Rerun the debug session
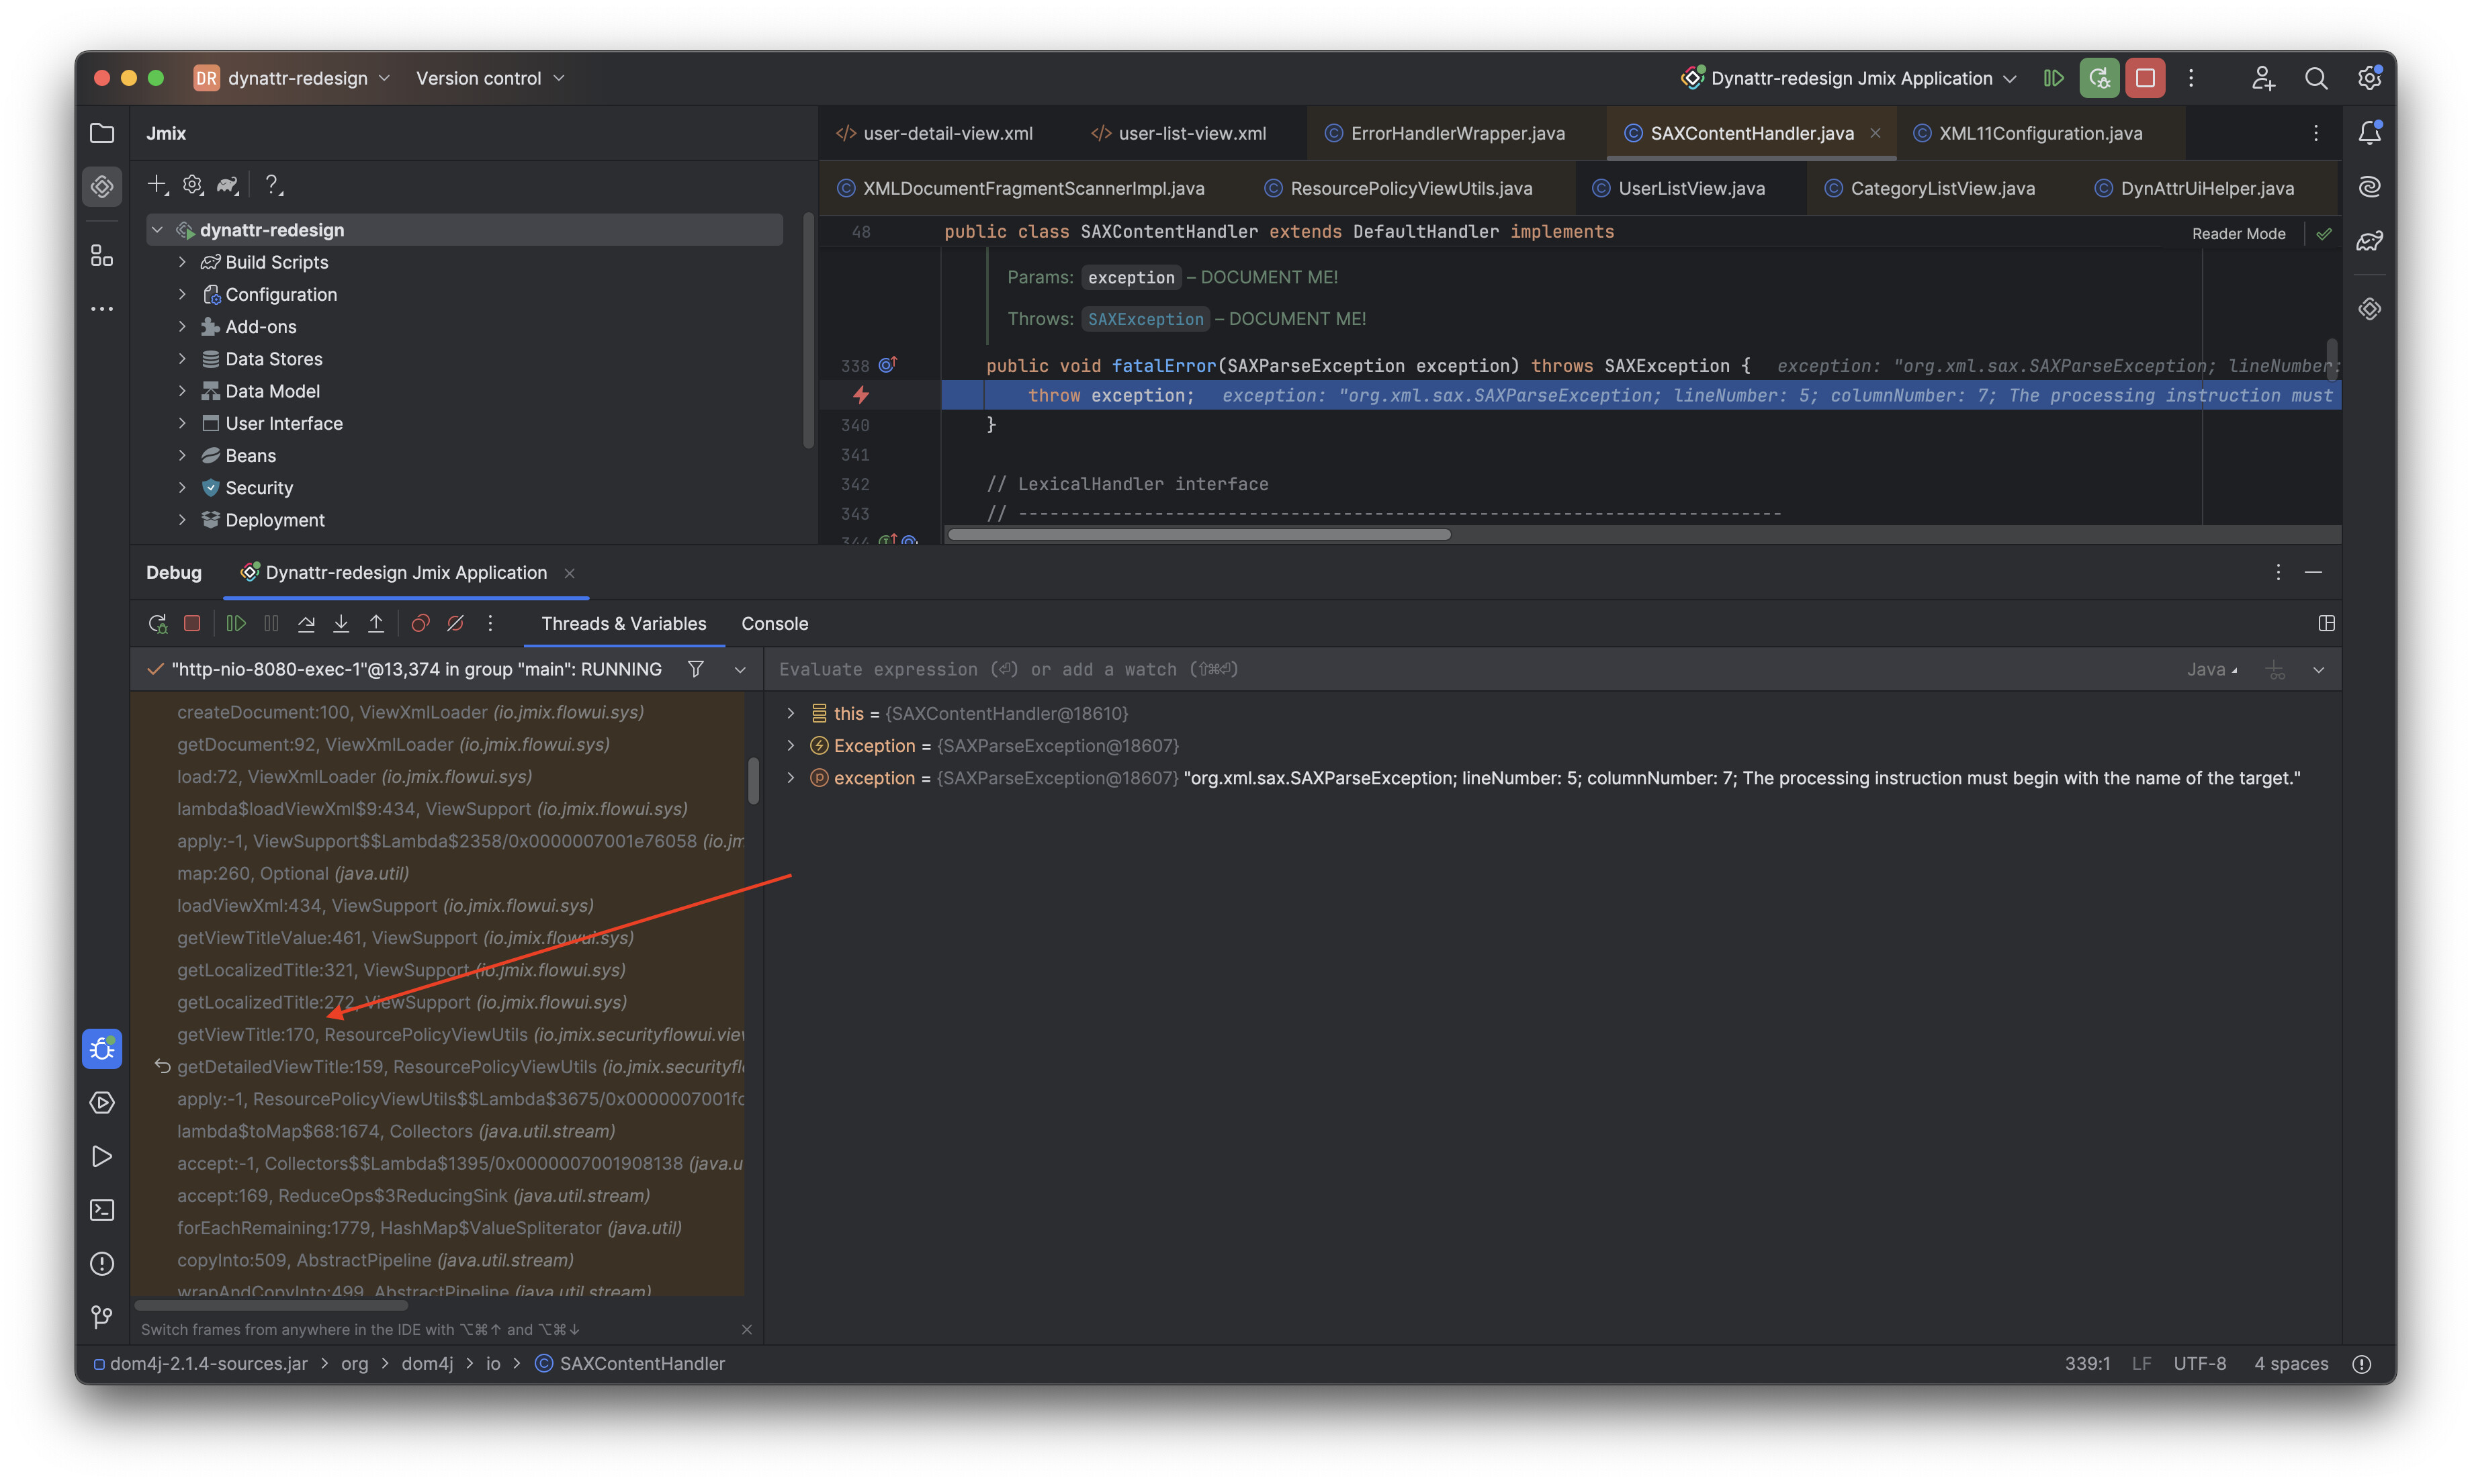The width and height of the screenshot is (2472, 1484). (157, 623)
